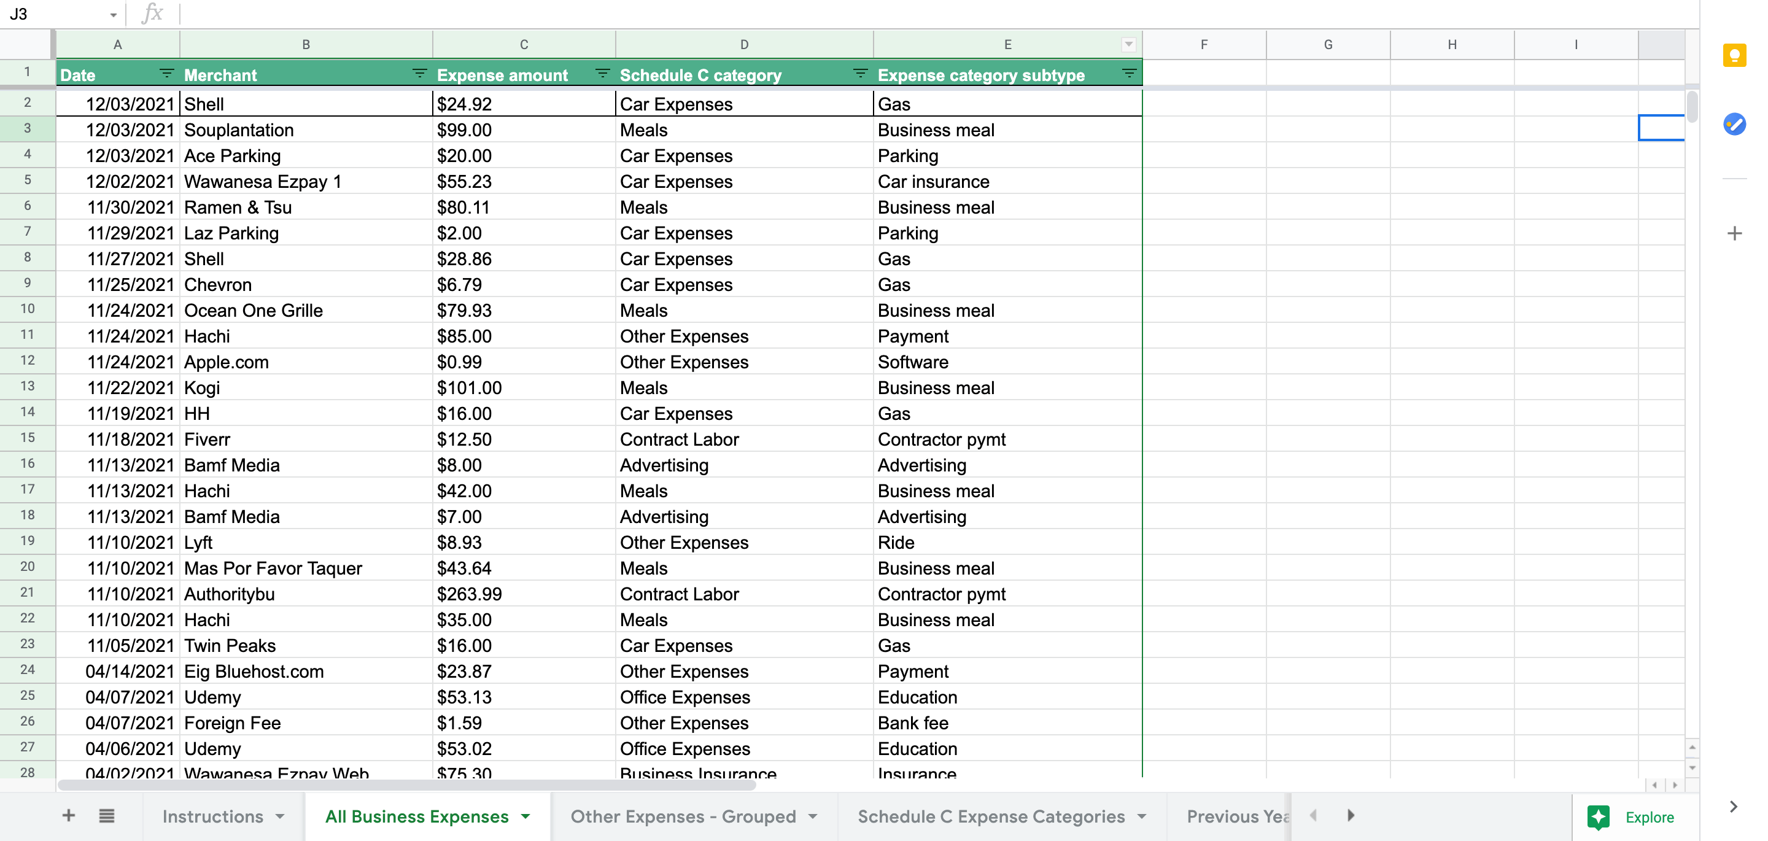Toggle the Expense amount column filter

602,74
